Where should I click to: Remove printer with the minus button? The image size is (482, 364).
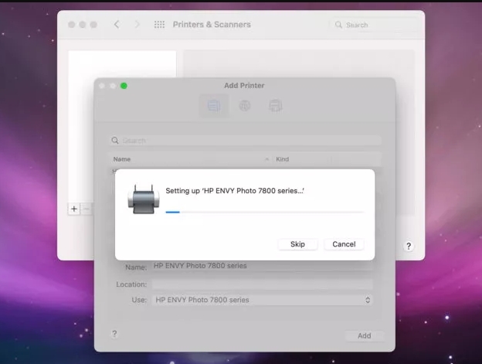(87, 209)
